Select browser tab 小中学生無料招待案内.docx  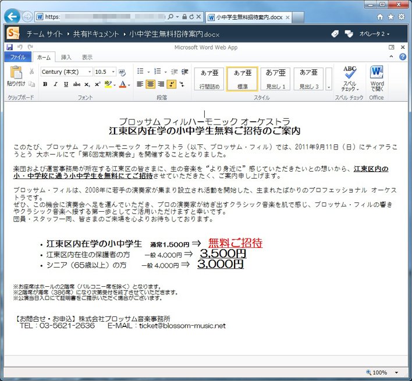click(x=248, y=17)
